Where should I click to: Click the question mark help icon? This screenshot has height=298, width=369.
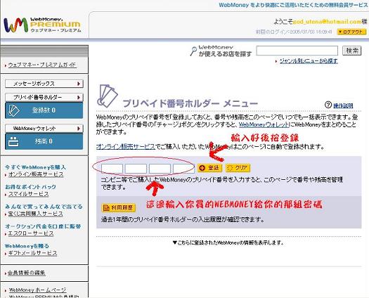click(328, 105)
